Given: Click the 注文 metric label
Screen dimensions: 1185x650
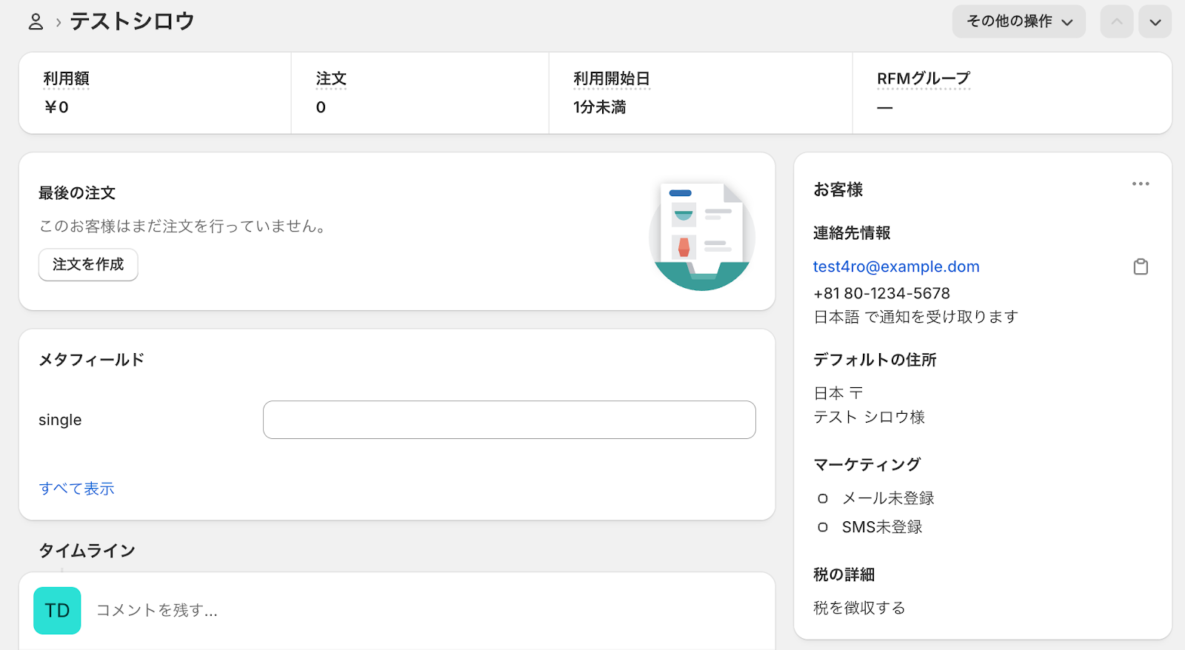Looking at the screenshot, I should [x=331, y=78].
